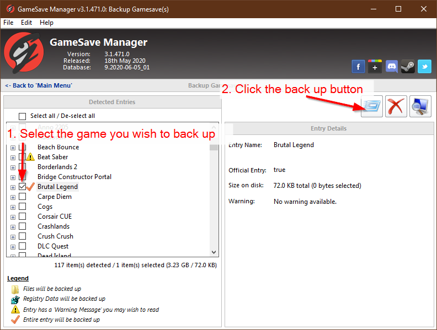Expand the DLC Quest tree node
Image resolution: width=437 pixels, height=330 pixels.
point(13,247)
